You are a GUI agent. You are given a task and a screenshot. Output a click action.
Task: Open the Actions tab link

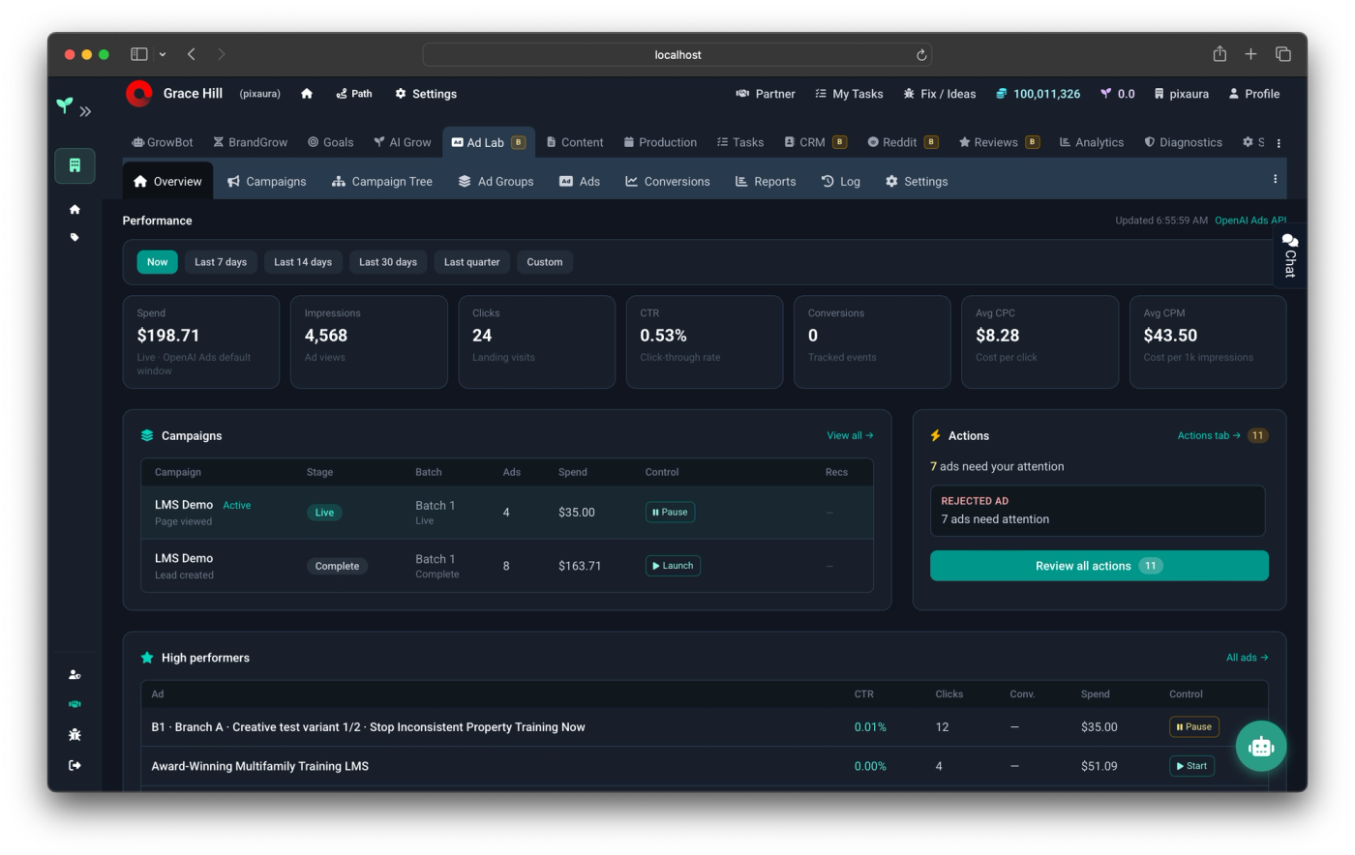click(1209, 435)
